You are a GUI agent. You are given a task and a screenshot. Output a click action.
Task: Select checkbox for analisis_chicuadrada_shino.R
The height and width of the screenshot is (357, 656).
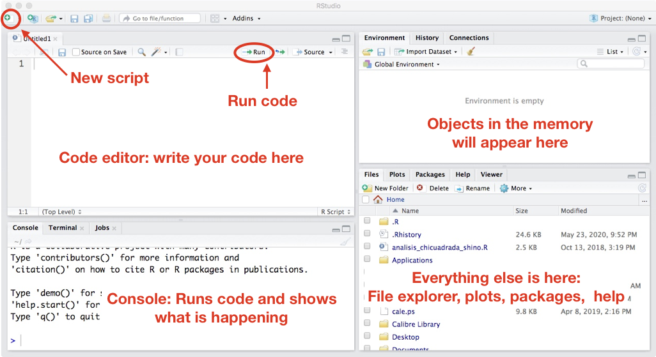click(x=367, y=246)
